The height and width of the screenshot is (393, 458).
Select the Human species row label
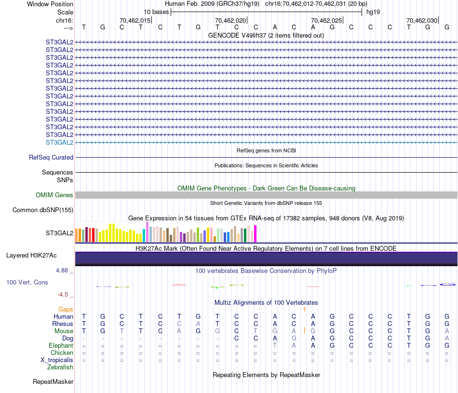63,316
